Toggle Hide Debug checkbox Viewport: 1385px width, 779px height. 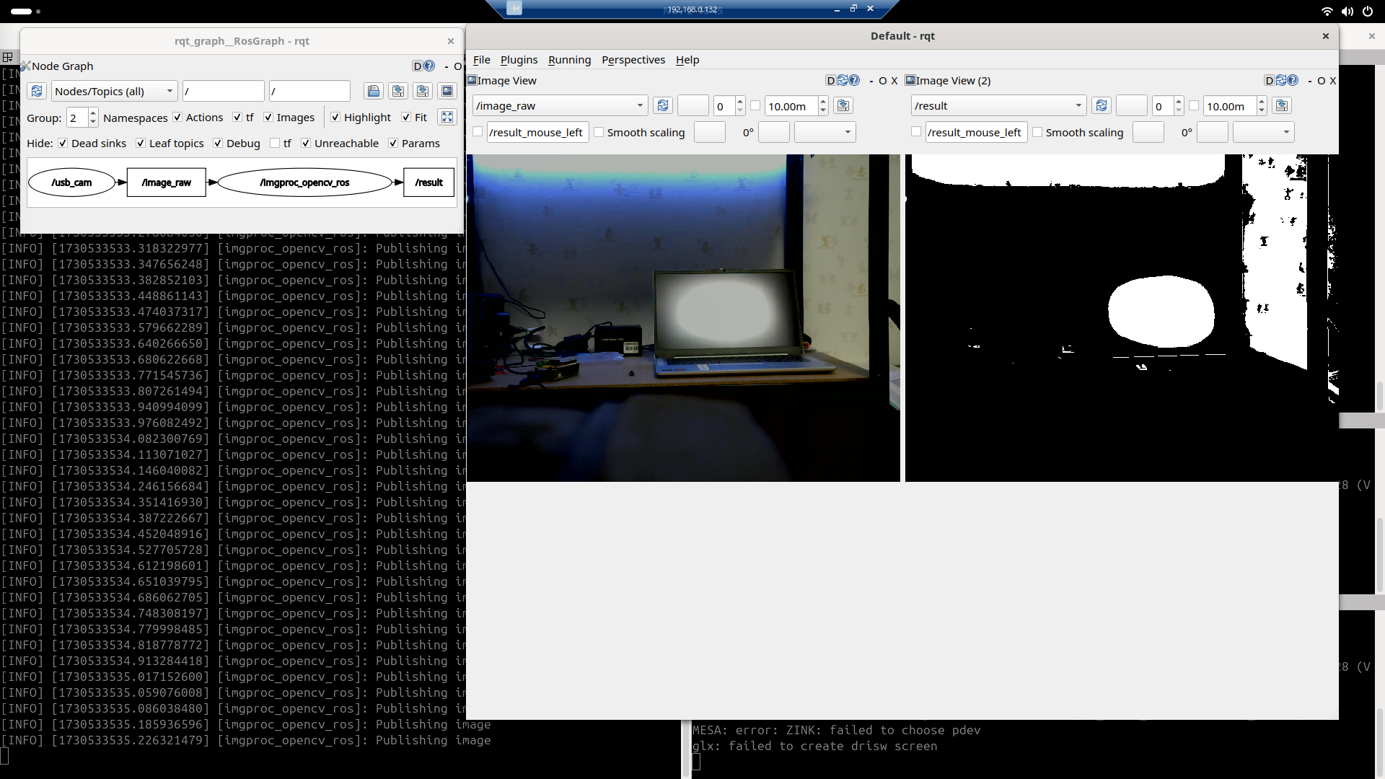tap(218, 144)
